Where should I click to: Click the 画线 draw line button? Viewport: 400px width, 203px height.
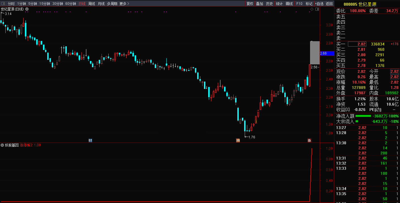[289, 4]
